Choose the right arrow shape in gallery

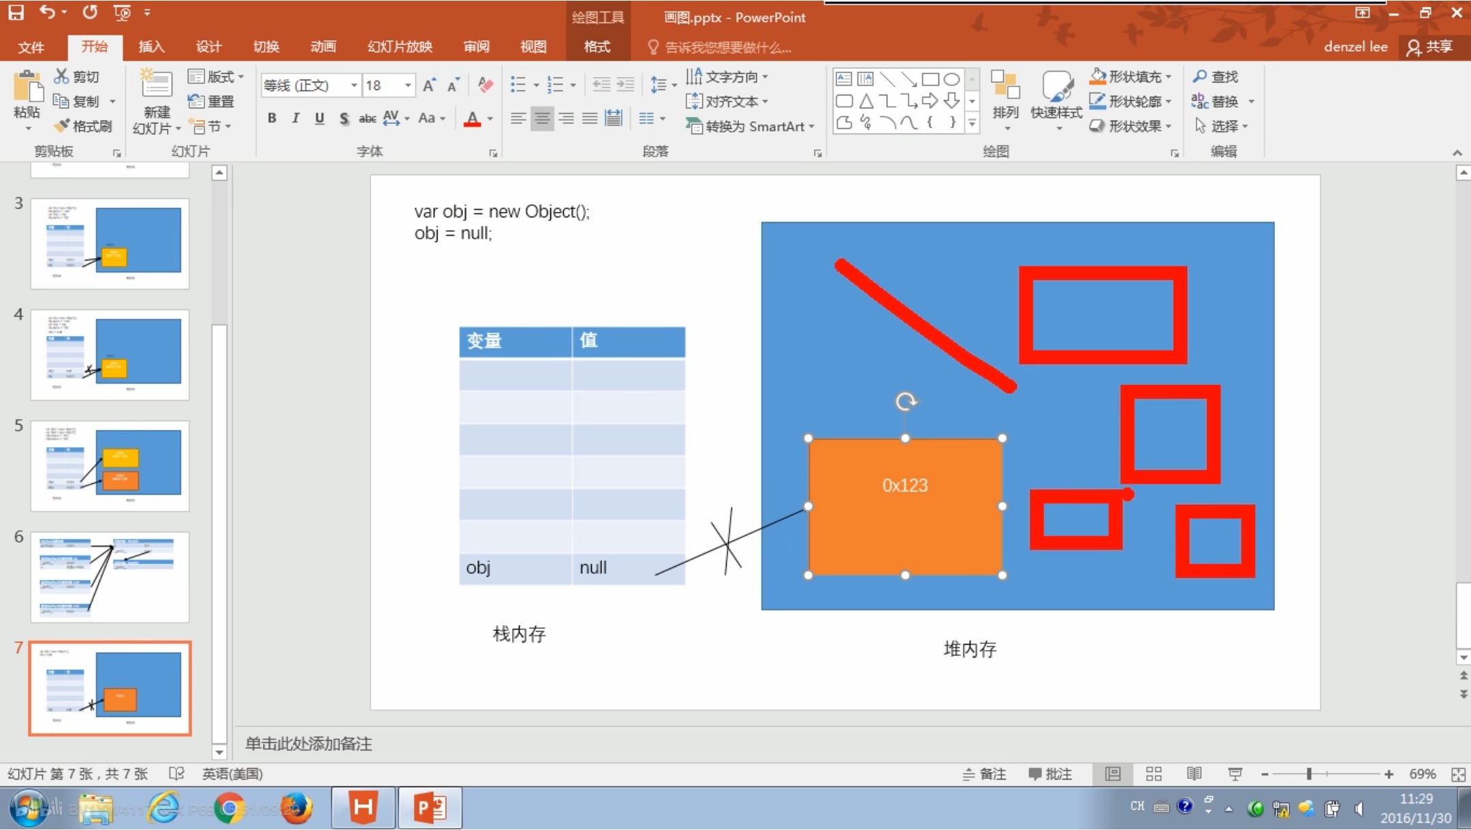click(x=930, y=102)
